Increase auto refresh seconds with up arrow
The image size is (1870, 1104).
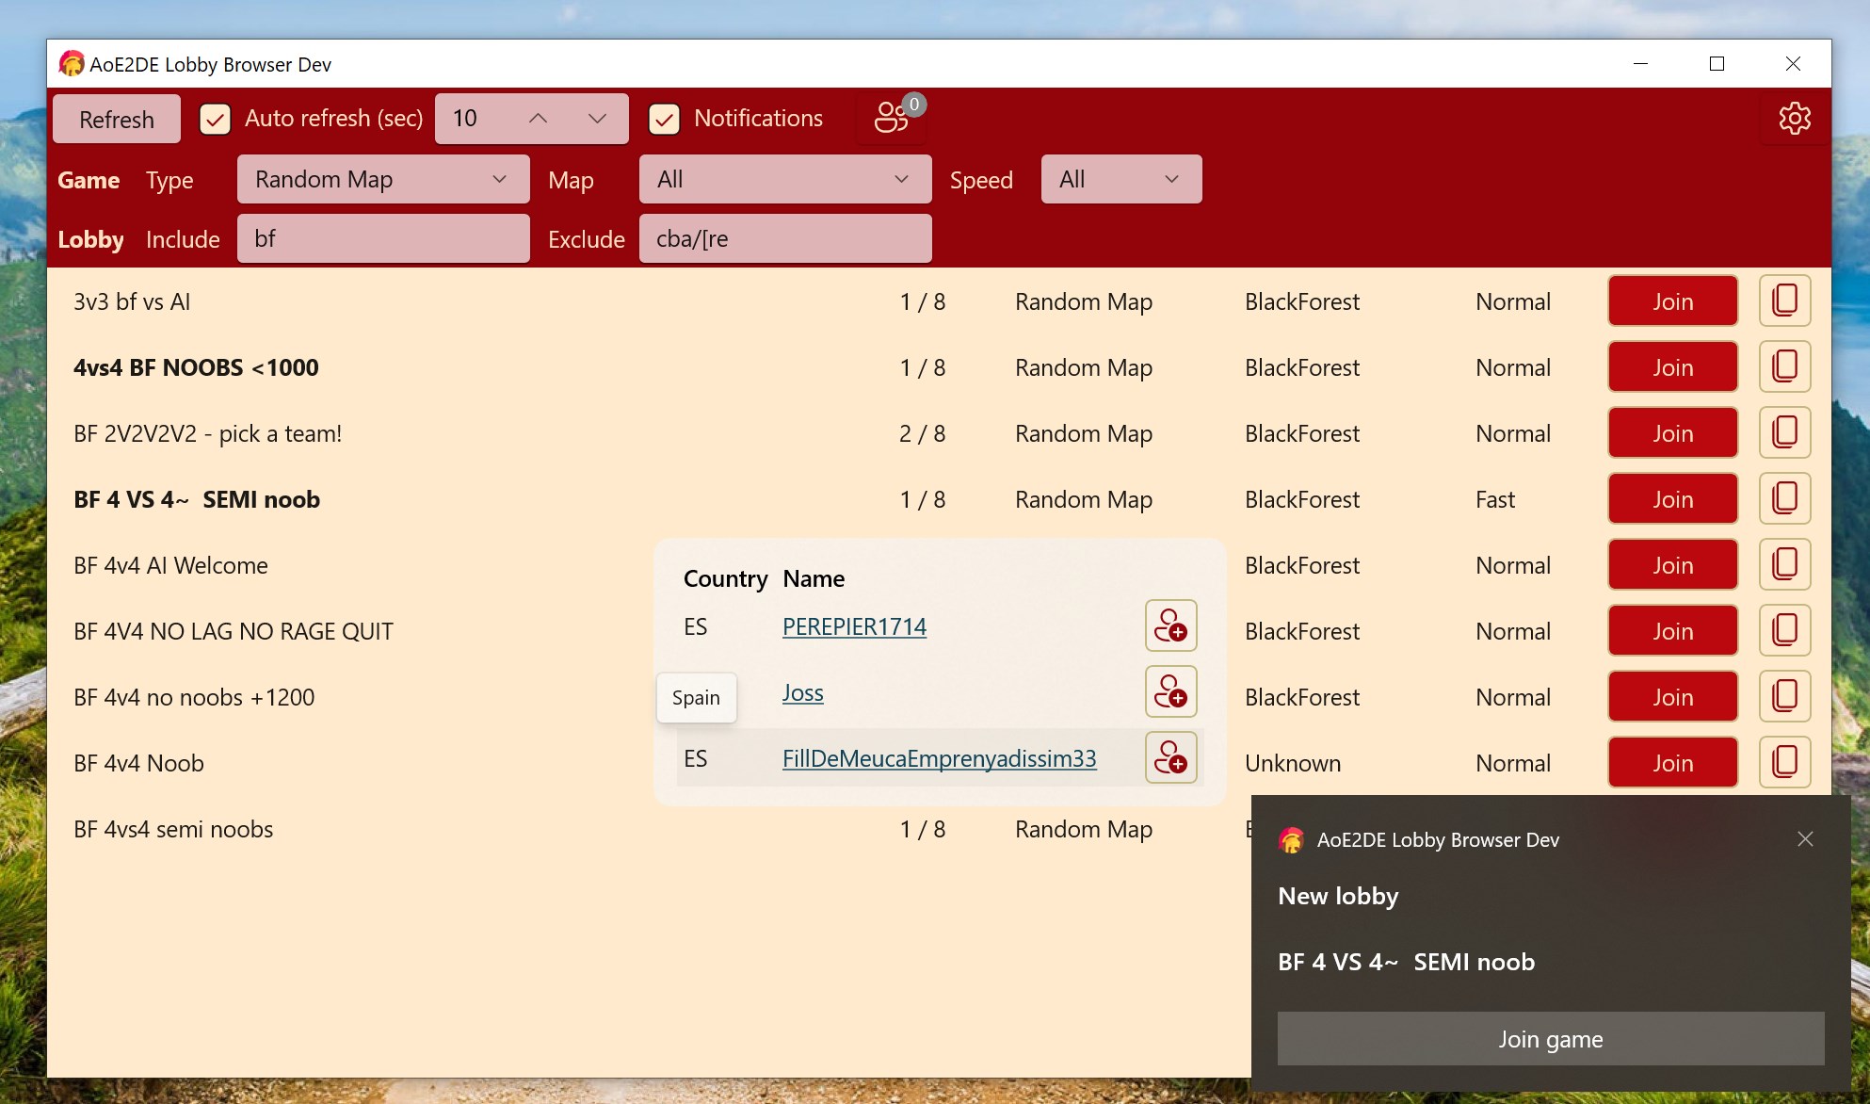(x=538, y=119)
